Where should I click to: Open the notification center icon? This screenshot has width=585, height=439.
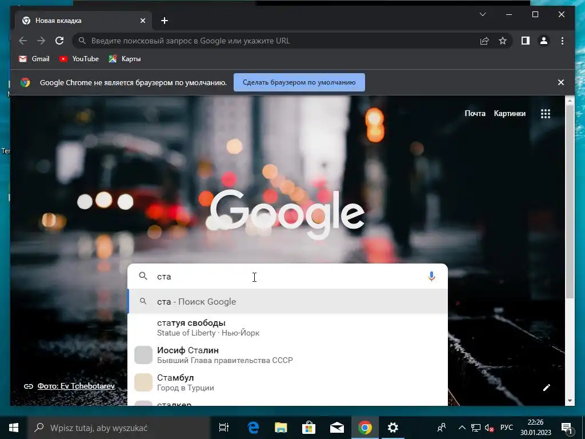(567, 428)
